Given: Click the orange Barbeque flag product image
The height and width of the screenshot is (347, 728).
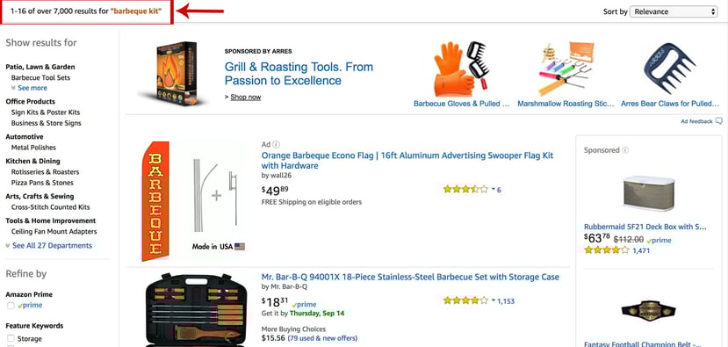Looking at the screenshot, I should click(193, 201).
